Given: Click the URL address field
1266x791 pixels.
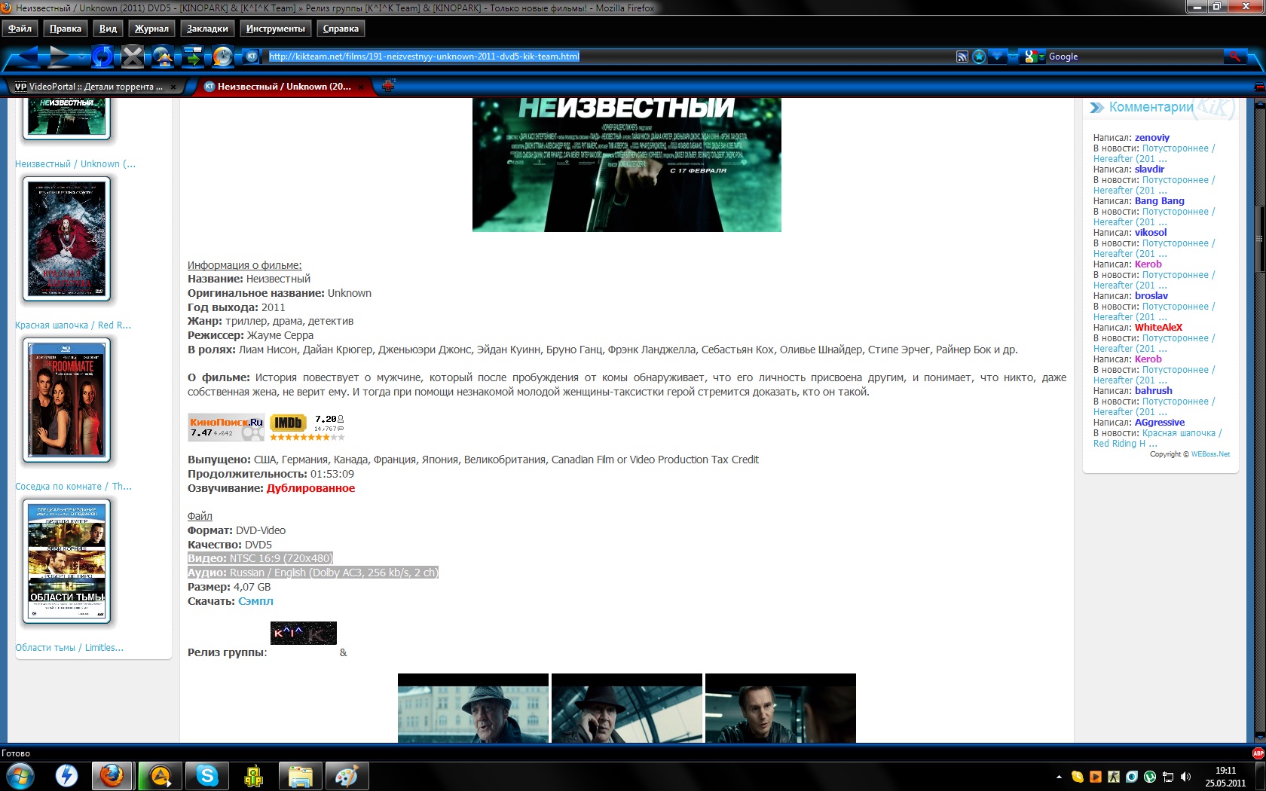Looking at the screenshot, I should coord(610,56).
